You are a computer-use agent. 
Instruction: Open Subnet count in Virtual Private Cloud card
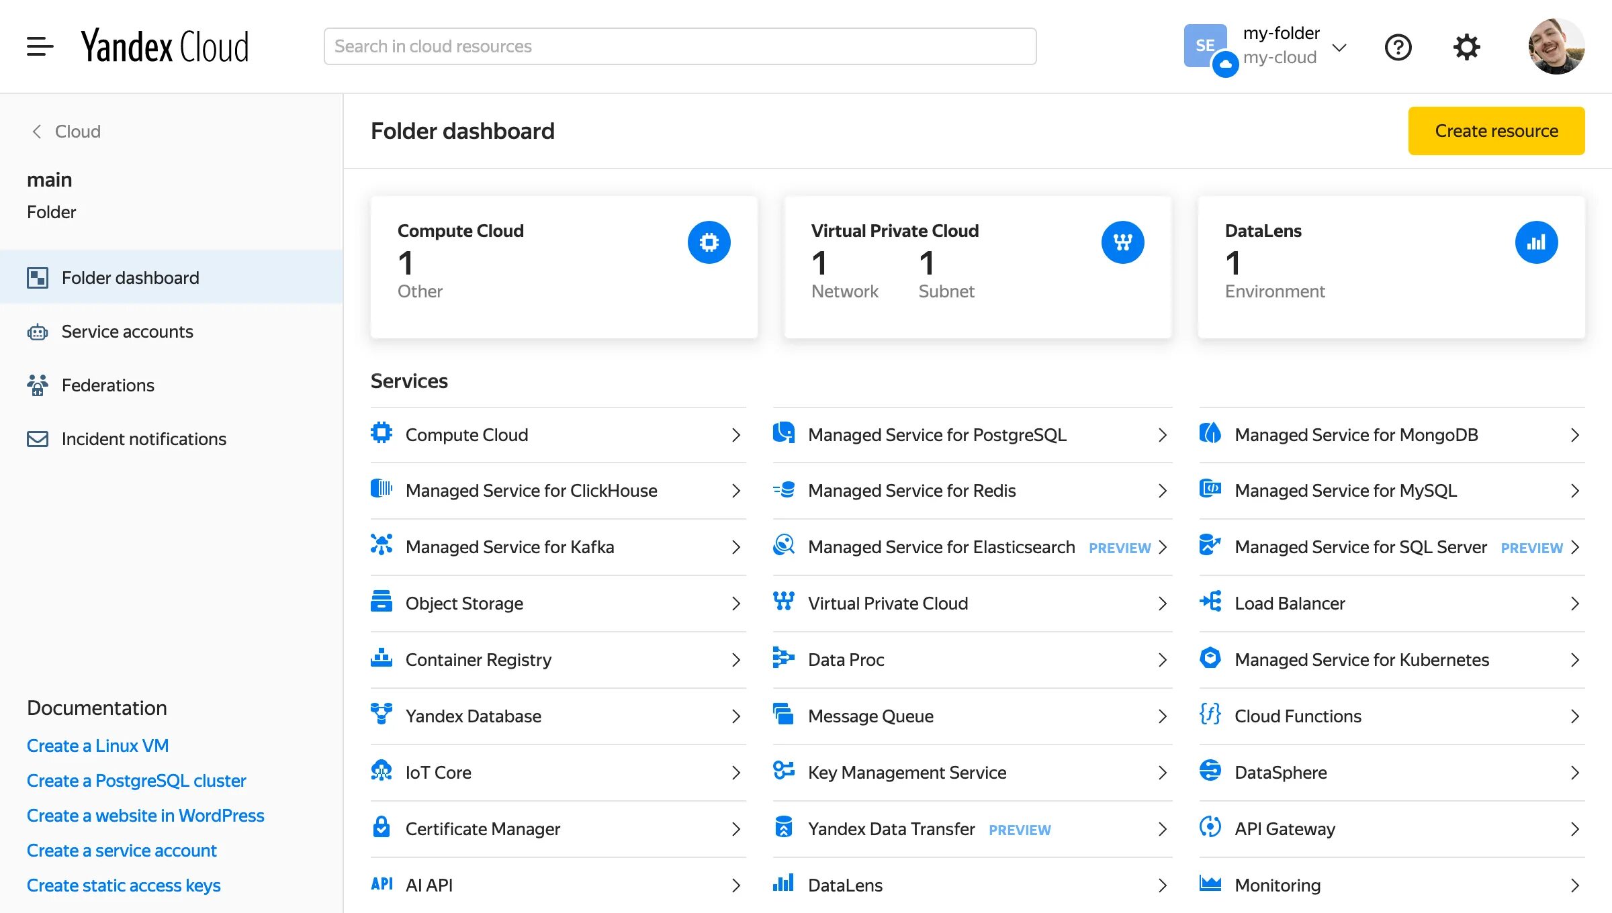tap(927, 262)
